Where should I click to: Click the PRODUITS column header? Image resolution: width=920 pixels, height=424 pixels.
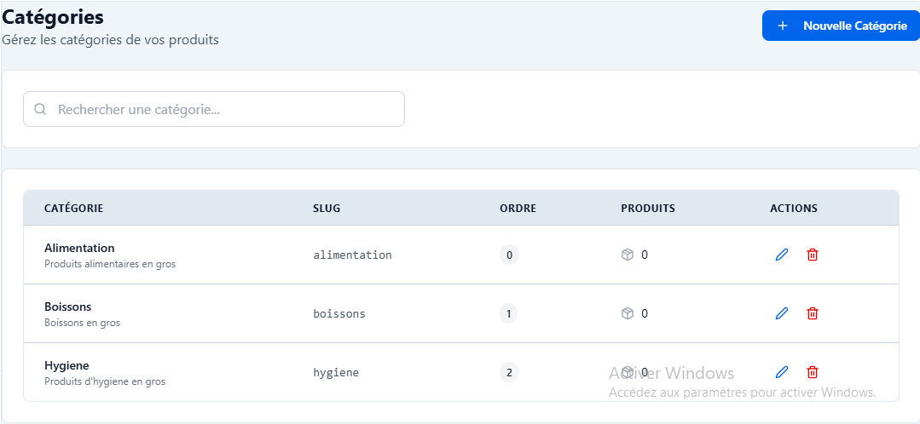click(x=648, y=208)
